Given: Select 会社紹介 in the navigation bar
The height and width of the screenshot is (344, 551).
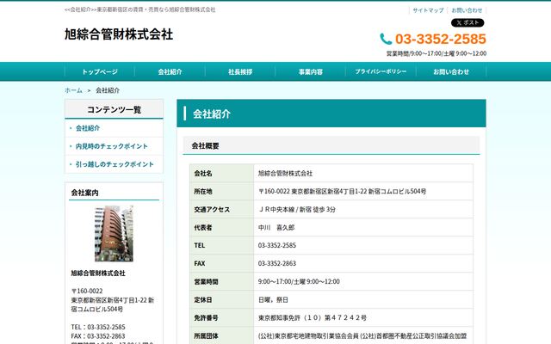Looking at the screenshot, I should click(170, 71).
